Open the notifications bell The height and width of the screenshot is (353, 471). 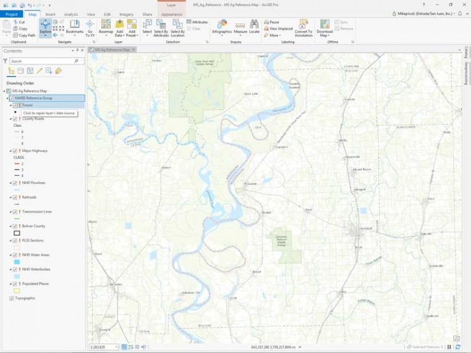460,13
